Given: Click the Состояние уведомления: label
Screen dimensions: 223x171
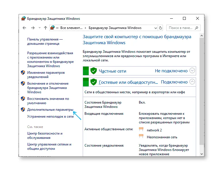Looking at the screenshot, I should pyautogui.click(x=104, y=145).
